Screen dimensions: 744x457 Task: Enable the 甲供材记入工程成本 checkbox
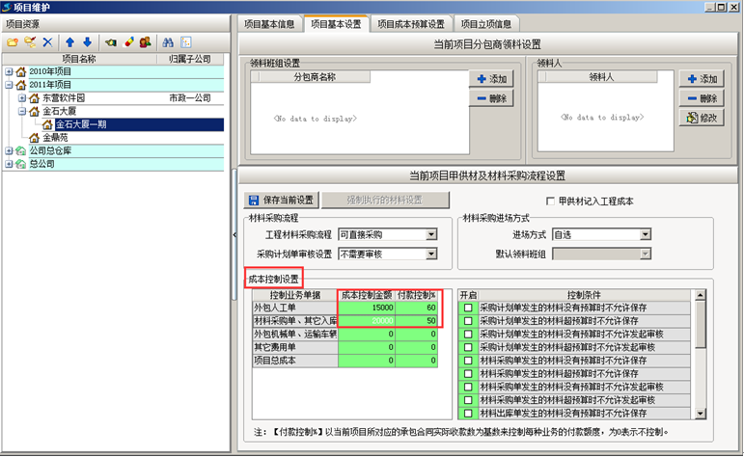(550, 201)
